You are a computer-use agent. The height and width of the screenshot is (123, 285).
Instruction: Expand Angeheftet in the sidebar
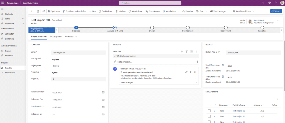(x=23, y=23)
